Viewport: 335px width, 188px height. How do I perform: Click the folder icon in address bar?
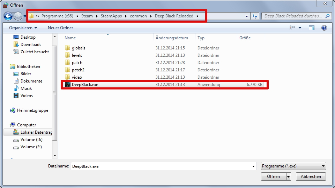click(31, 16)
